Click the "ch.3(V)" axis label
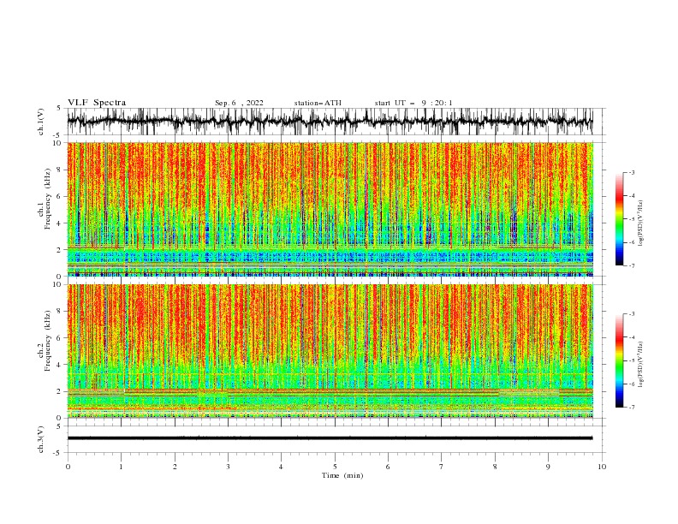The width and height of the screenshot is (678, 524). point(41,439)
